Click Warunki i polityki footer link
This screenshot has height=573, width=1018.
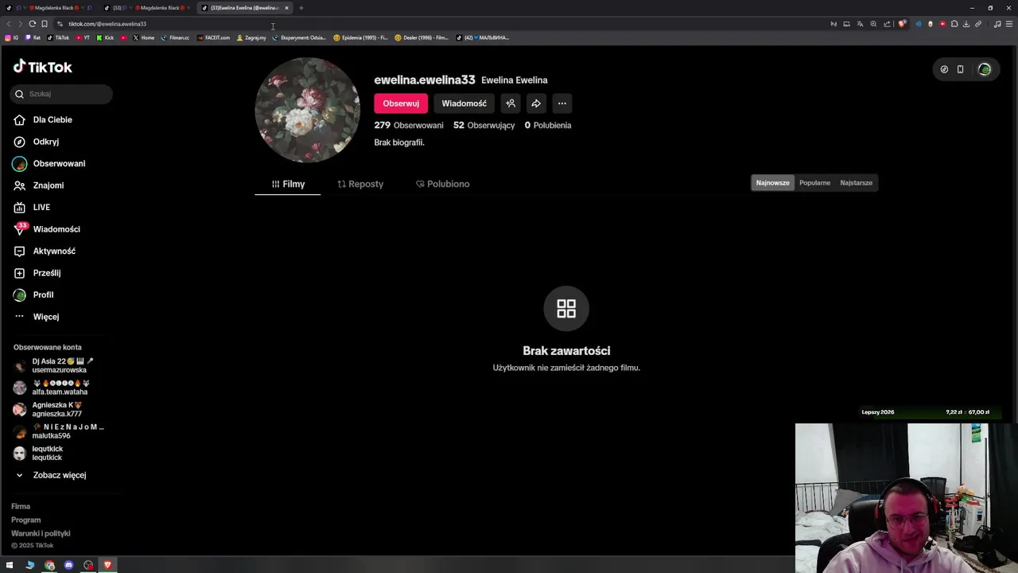(x=41, y=533)
